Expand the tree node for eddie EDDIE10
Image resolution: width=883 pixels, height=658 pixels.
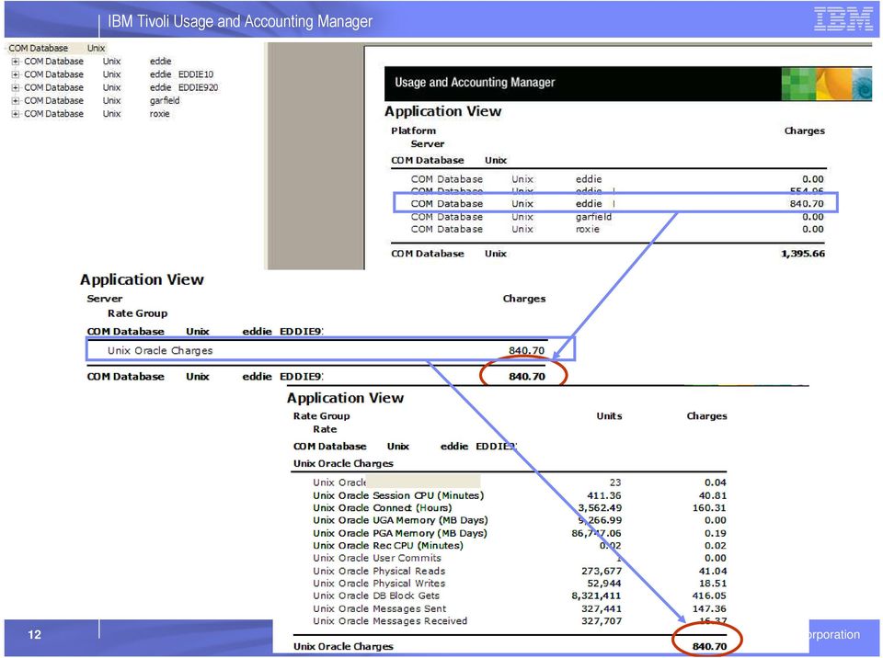[x=16, y=74]
